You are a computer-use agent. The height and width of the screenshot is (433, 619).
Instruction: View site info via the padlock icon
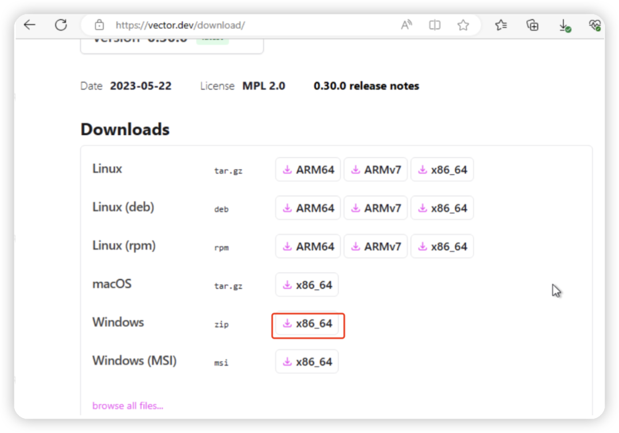point(99,25)
